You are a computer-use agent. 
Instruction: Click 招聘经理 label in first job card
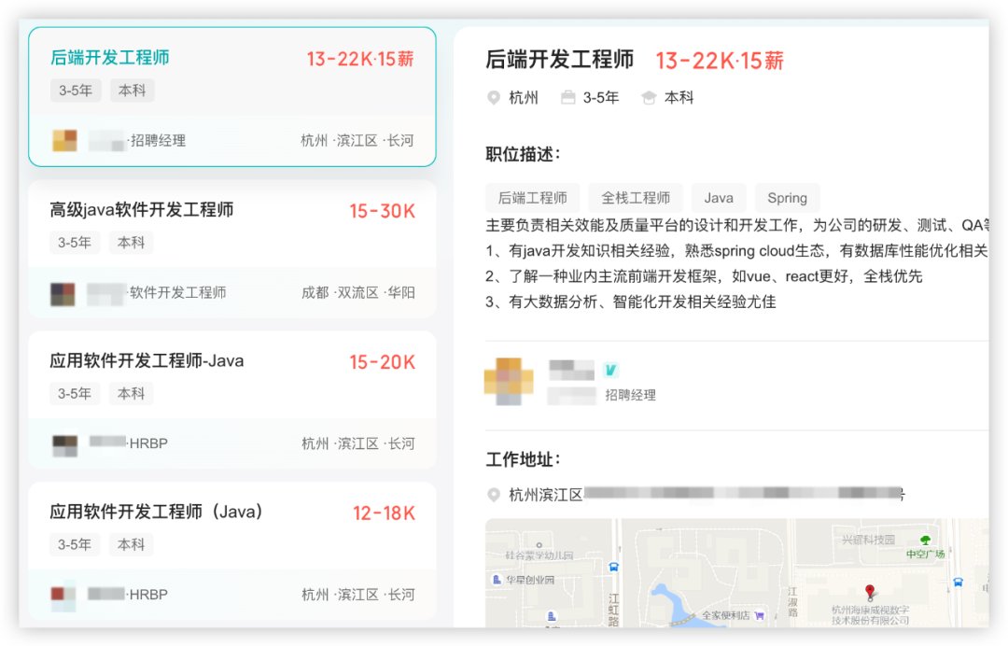click(158, 141)
